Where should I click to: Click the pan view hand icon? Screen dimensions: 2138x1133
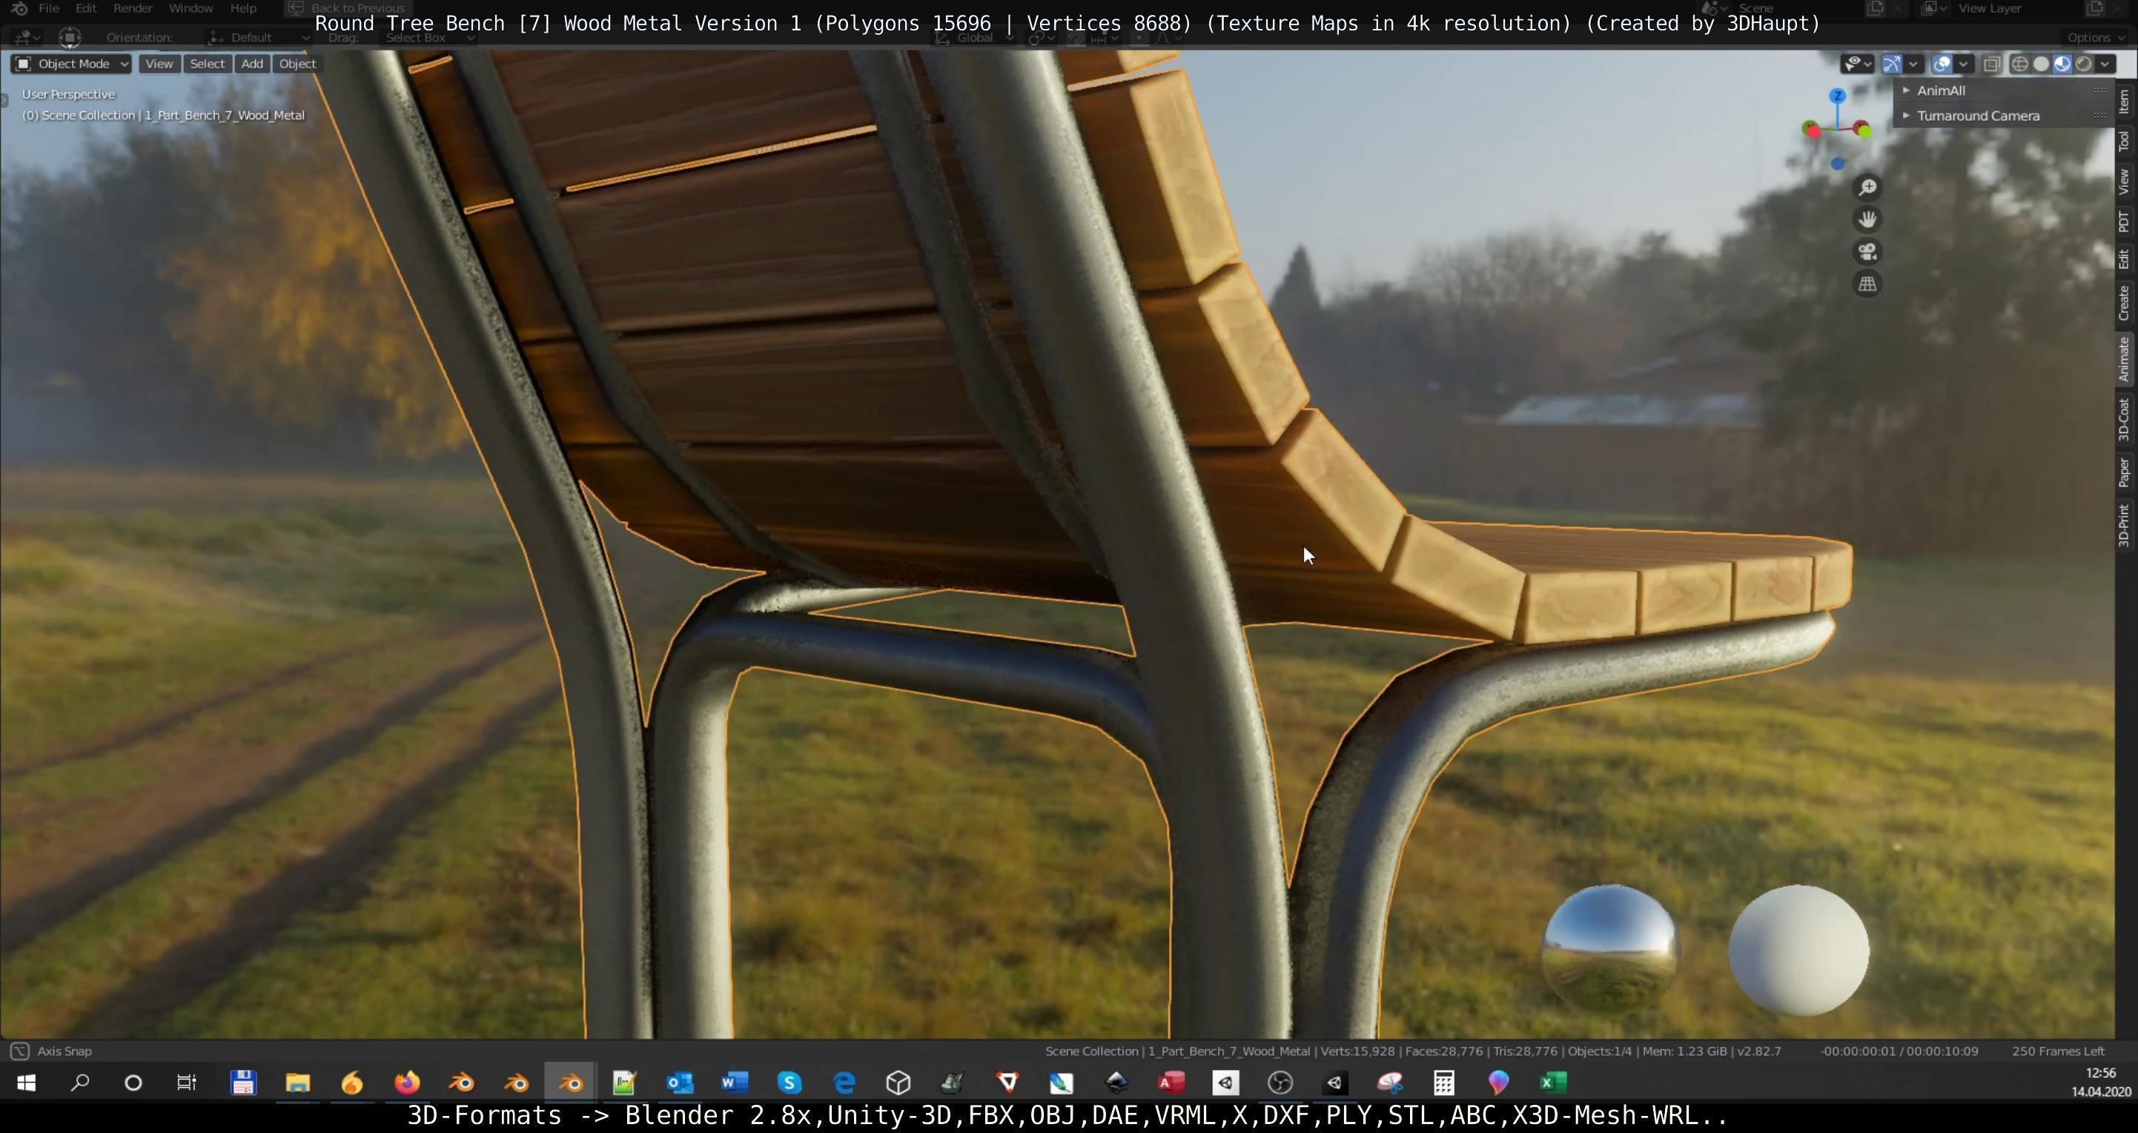pyautogui.click(x=1867, y=220)
